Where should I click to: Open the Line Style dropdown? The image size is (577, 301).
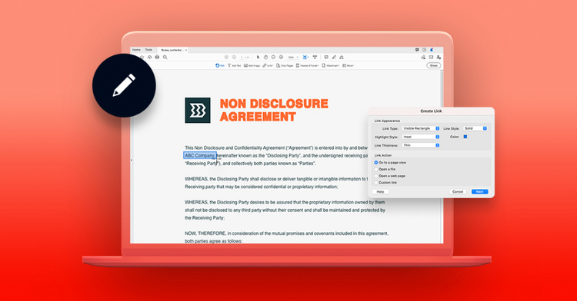point(475,128)
